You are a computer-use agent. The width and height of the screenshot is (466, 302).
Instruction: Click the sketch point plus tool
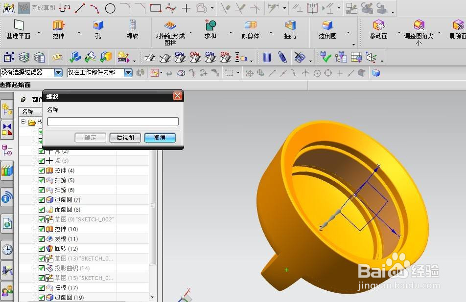click(186, 8)
